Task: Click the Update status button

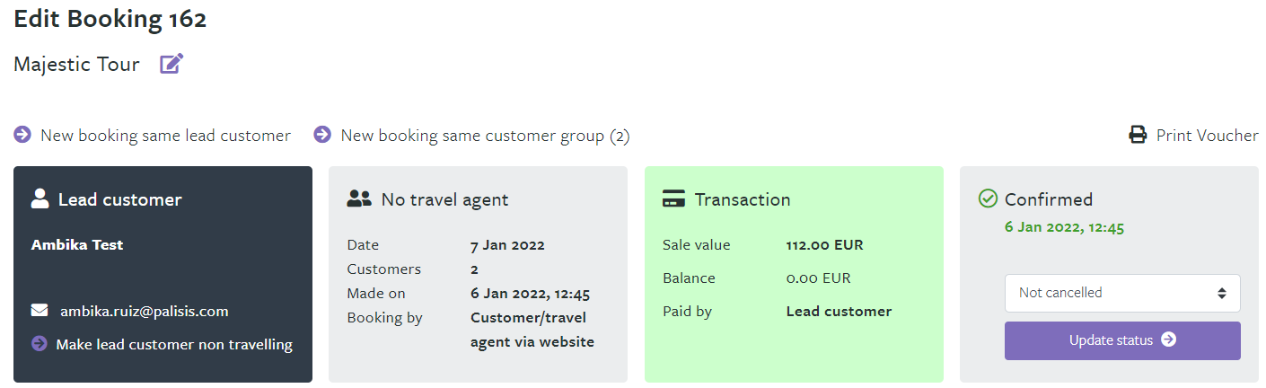Action: (x=1122, y=340)
